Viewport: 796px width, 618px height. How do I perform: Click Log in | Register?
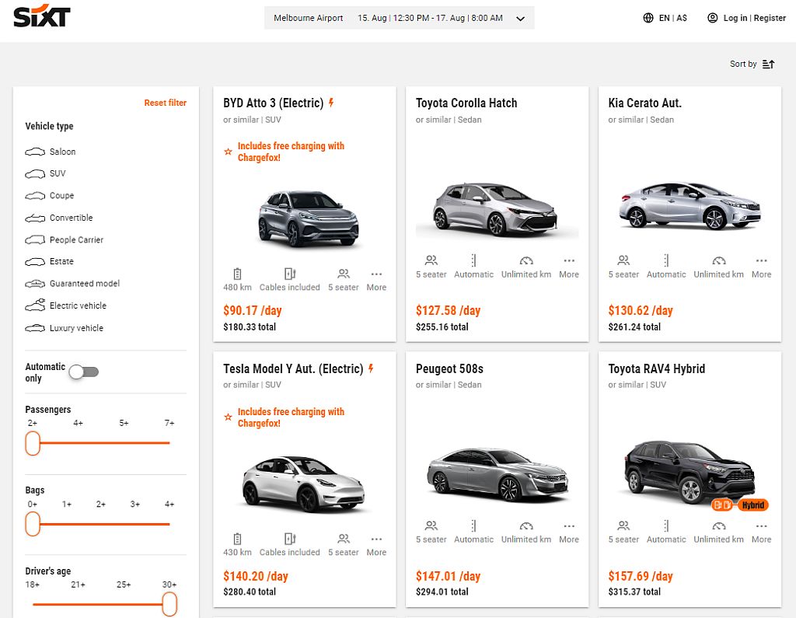[x=754, y=18]
